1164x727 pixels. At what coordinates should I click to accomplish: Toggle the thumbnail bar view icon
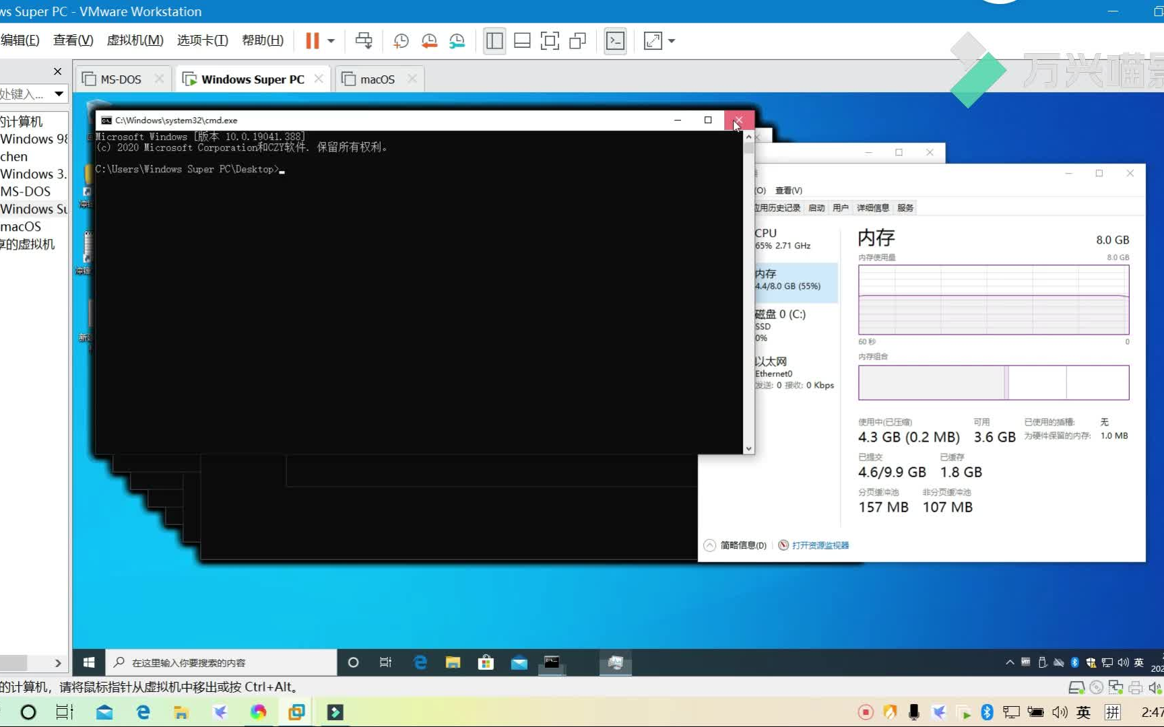(x=522, y=41)
